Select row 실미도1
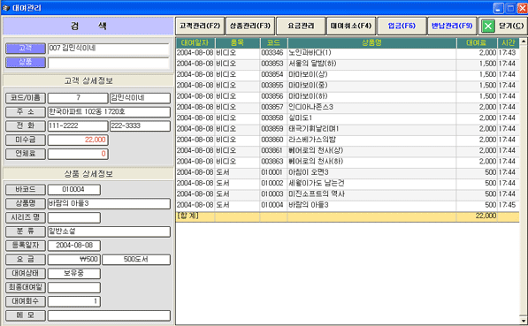Viewport: 528px width, 326px height. click(x=347, y=118)
